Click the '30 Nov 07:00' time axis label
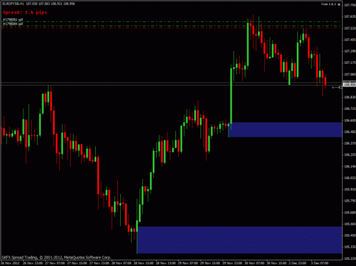 [254, 263]
